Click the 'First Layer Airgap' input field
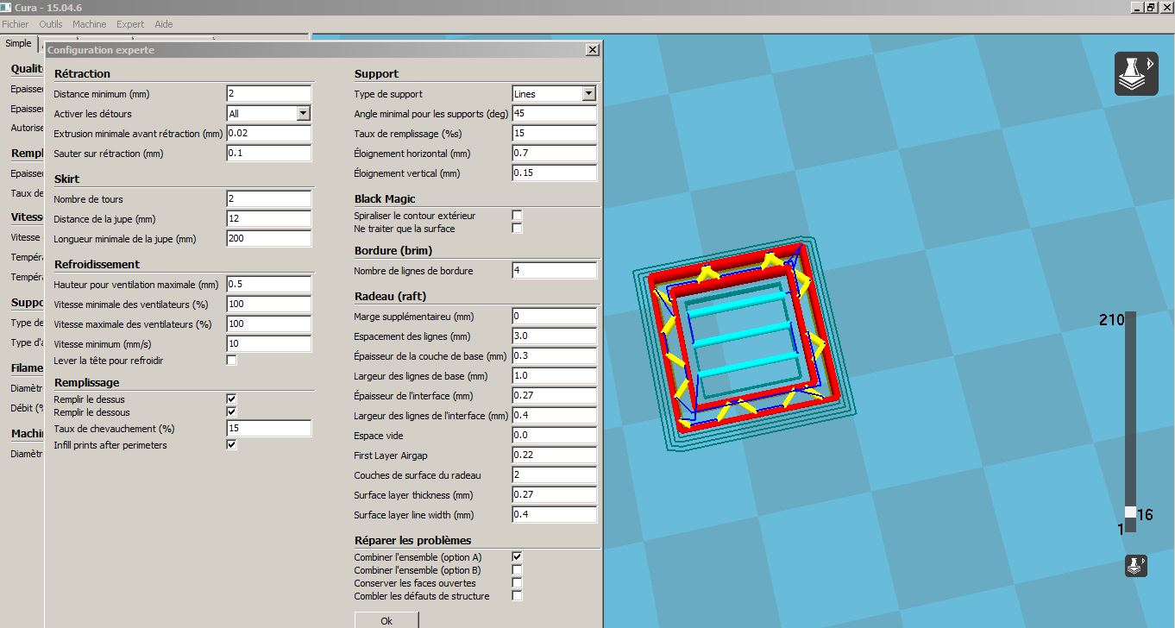 click(554, 455)
